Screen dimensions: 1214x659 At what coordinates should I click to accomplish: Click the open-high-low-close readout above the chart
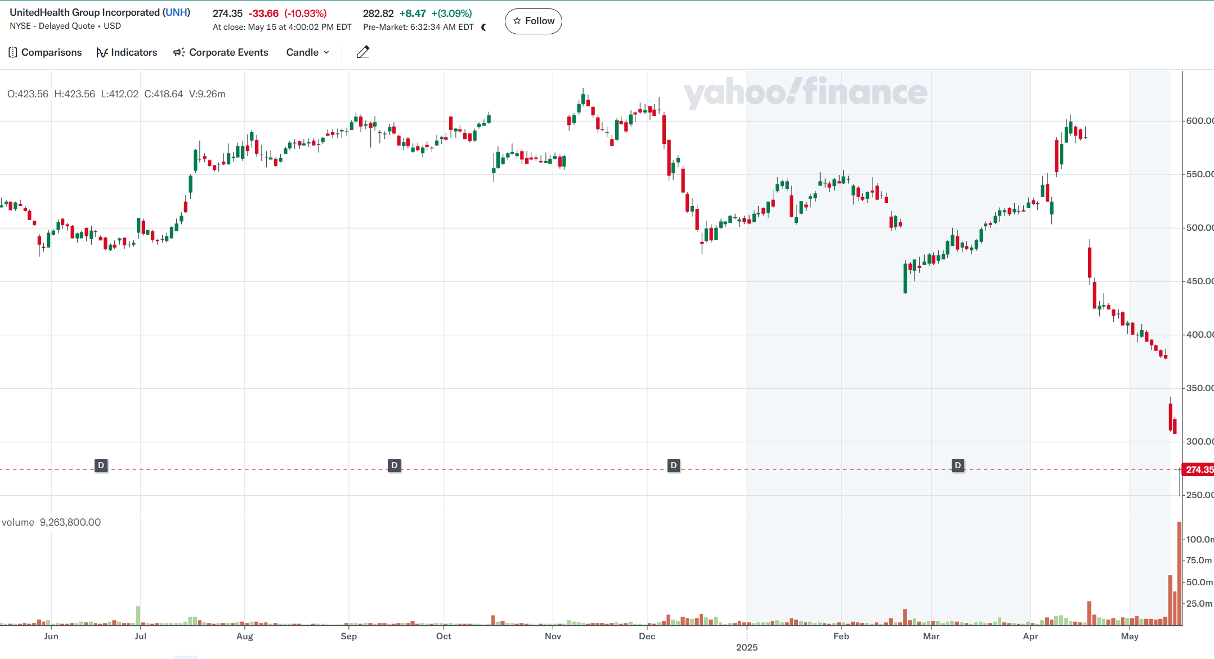pos(116,94)
